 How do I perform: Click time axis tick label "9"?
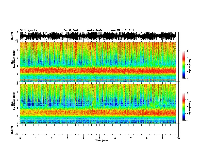tap(162, 138)
